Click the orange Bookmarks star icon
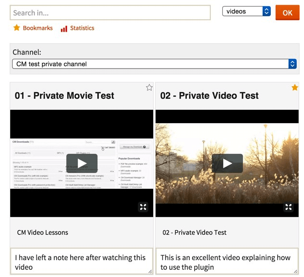304x277 pixels. [17, 28]
